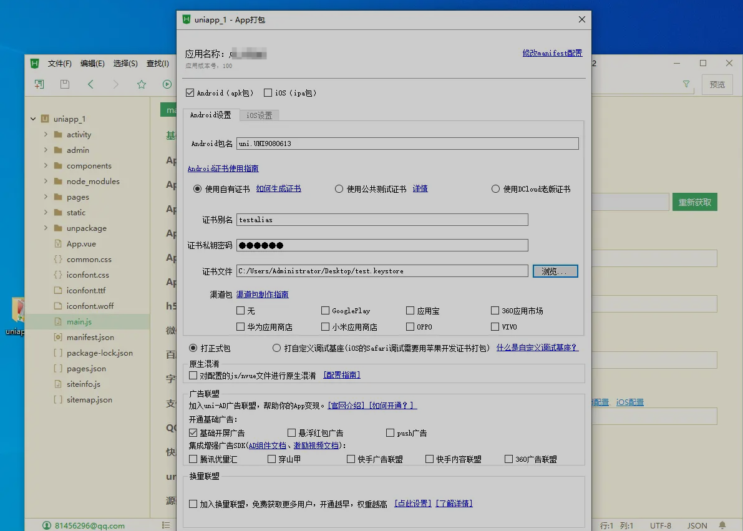Click the uniapp desktop shortcut icon

(x=18, y=310)
